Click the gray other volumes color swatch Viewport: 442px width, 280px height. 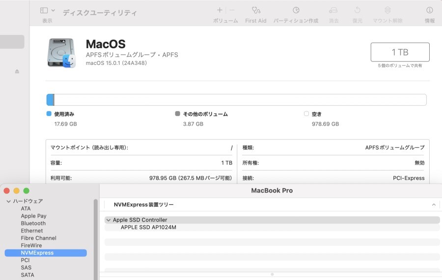pos(178,113)
